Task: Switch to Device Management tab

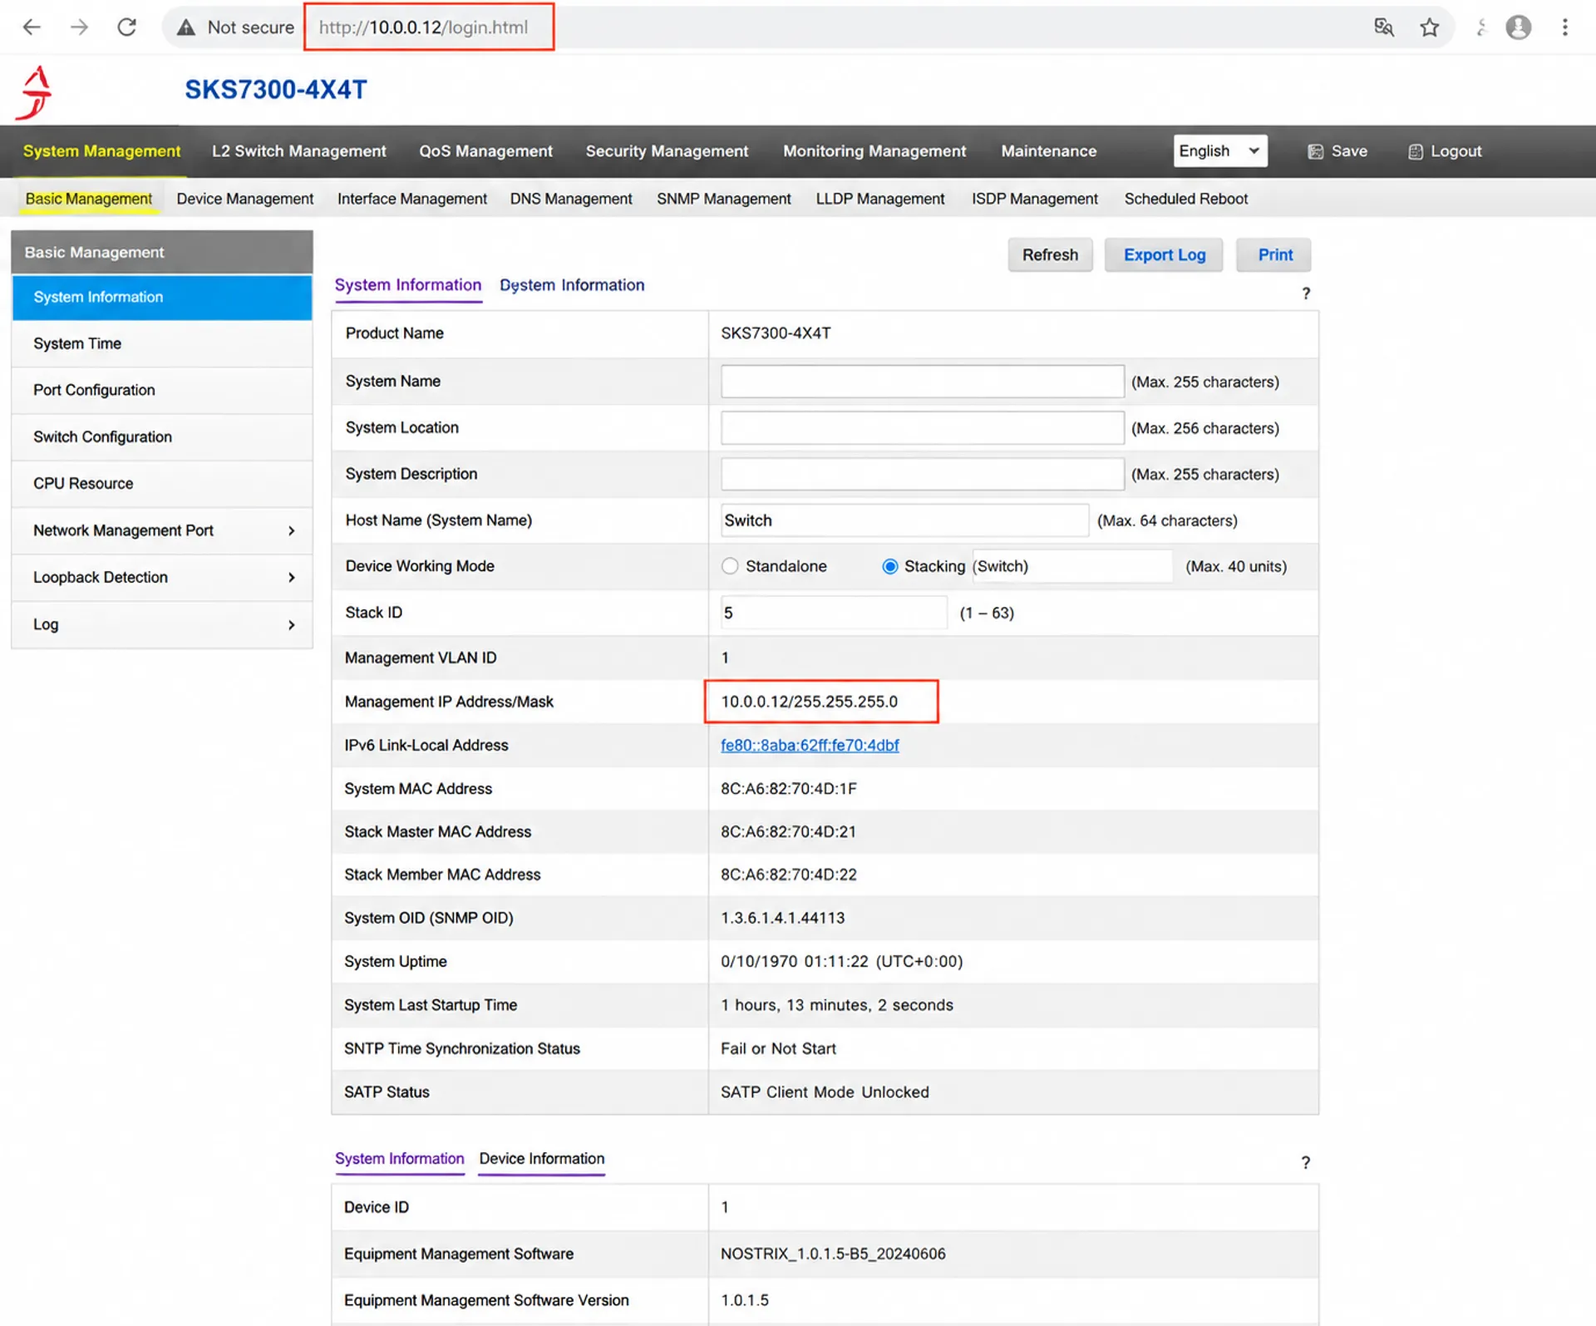Action: (x=244, y=200)
